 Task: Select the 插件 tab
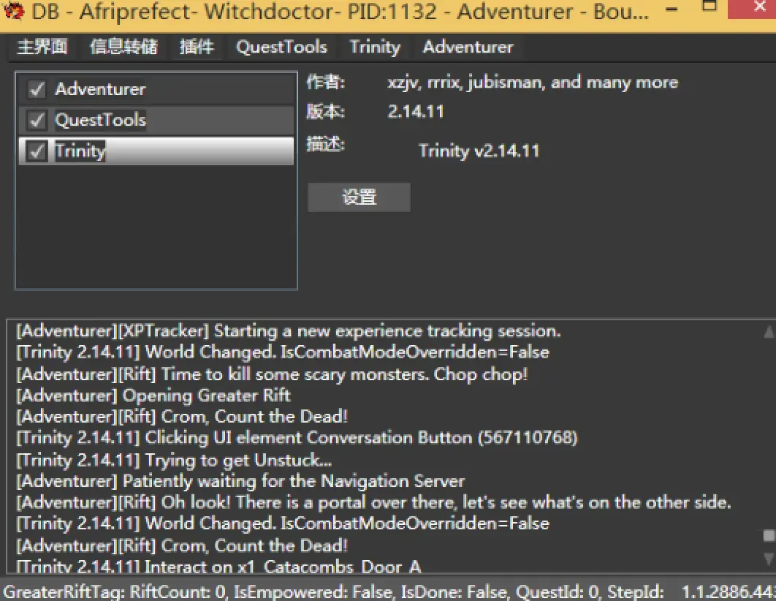click(x=197, y=48)
